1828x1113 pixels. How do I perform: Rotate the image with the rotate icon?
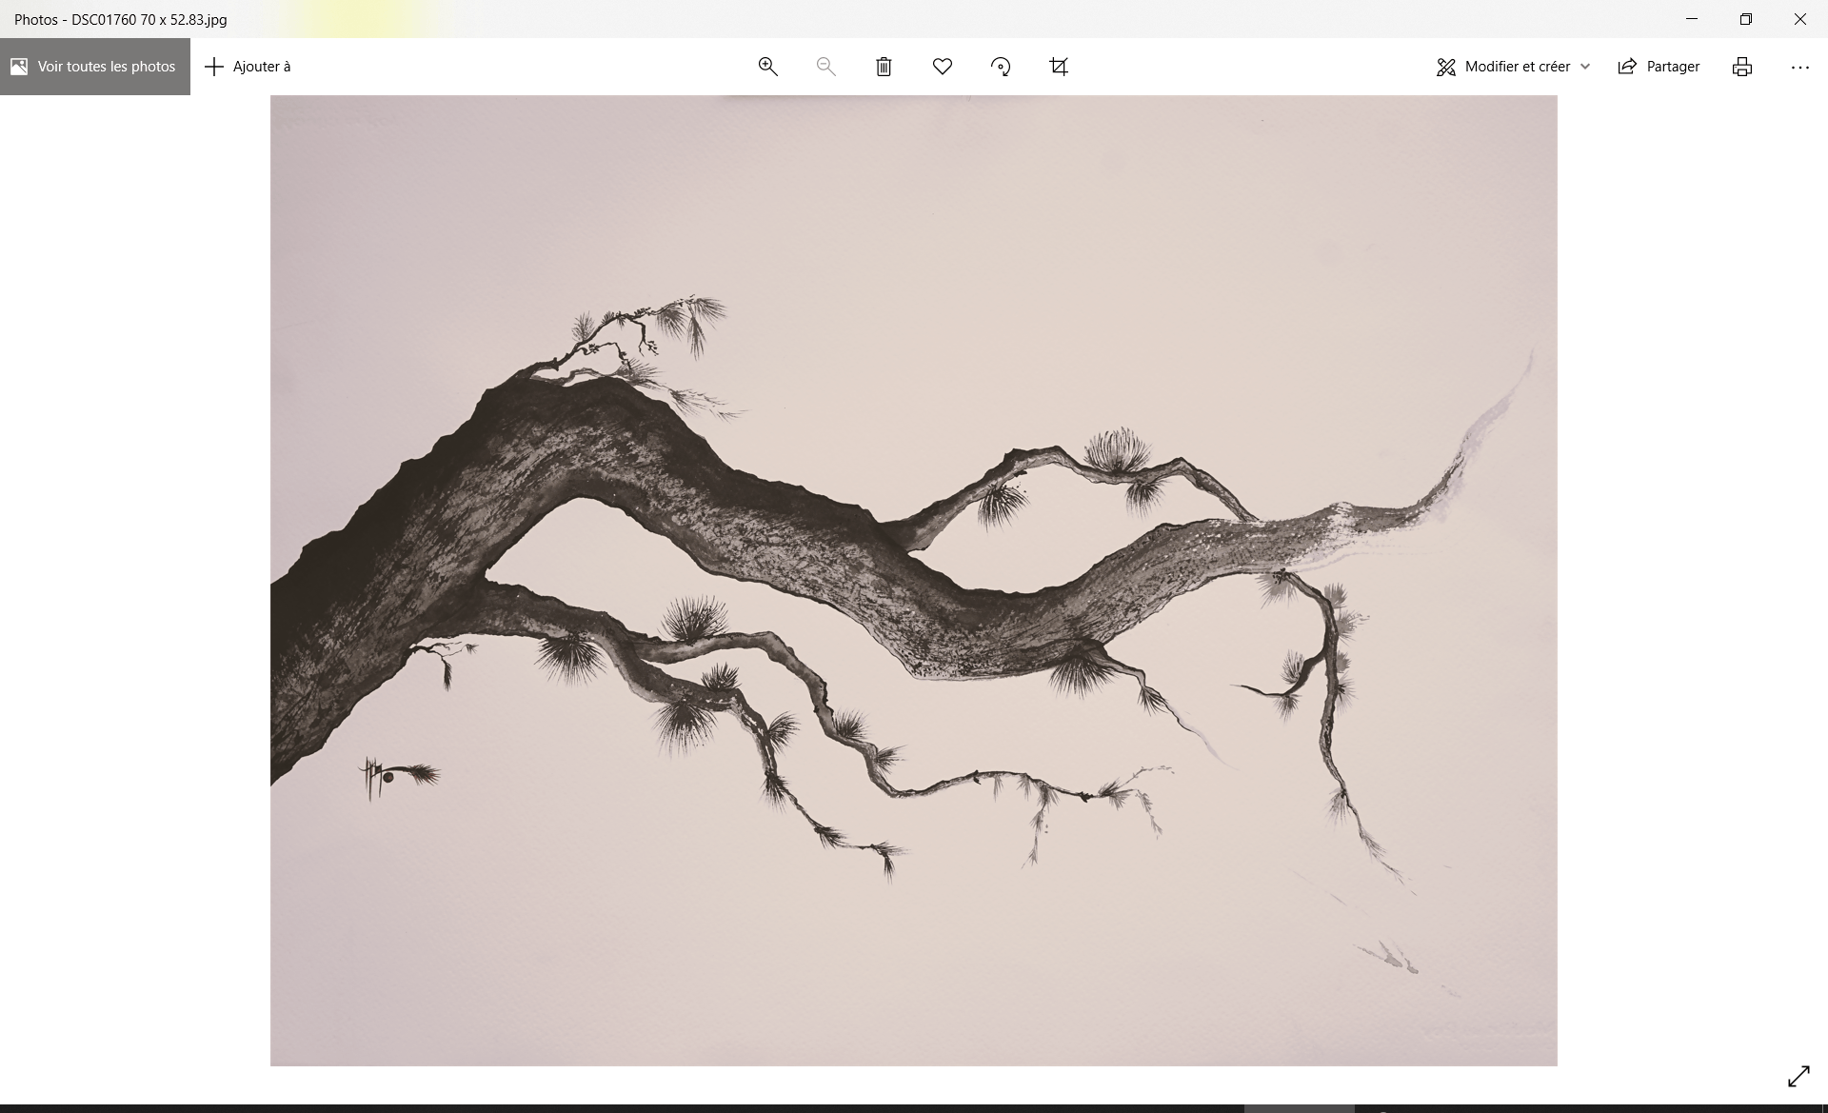pyautogui.click(x=1000, y=67)
